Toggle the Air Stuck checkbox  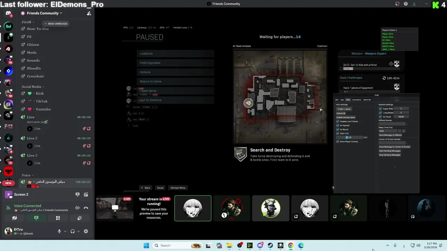pyautogui.click(x=380, y=117)
